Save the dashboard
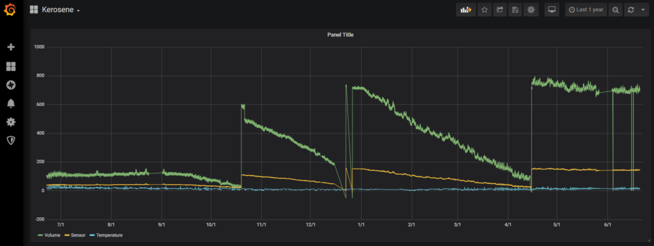 (515, 10)
